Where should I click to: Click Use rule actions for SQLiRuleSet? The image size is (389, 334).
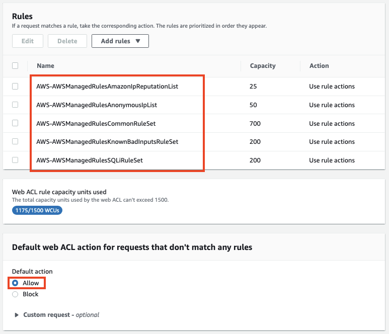(x=332, y=160)
